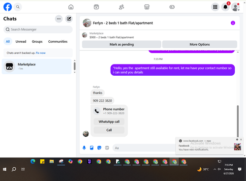Switch to the Communities filter

tap(58, 41)
